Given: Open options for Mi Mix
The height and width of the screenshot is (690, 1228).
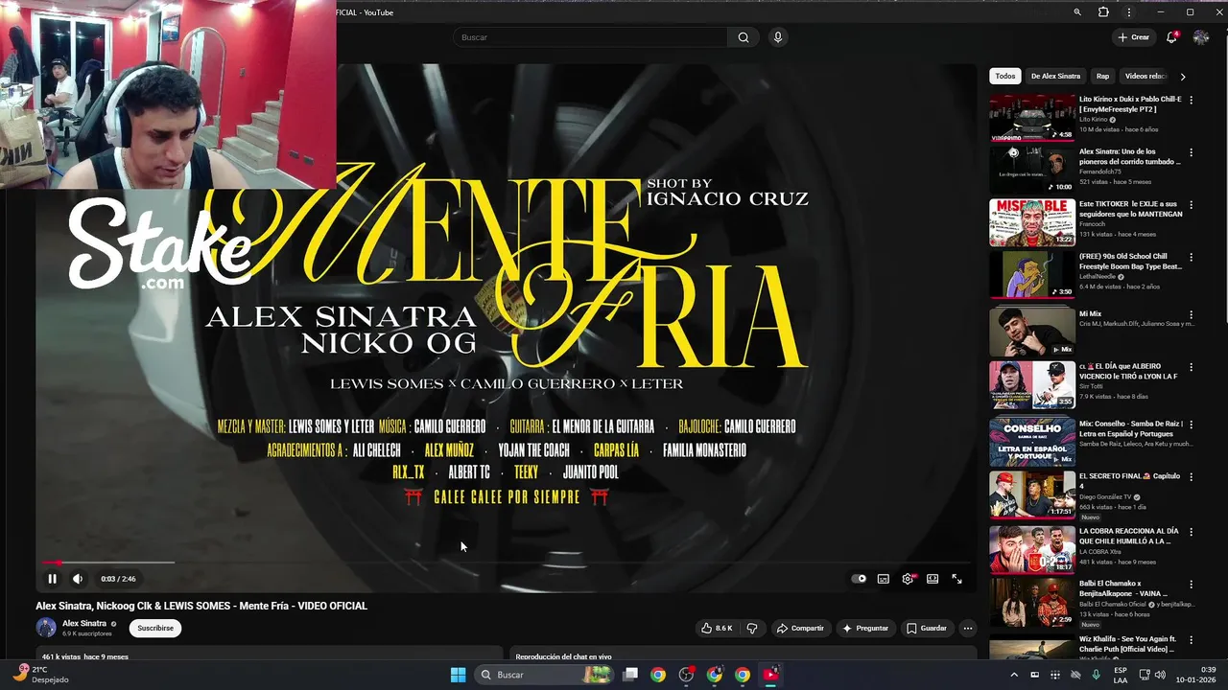Looking at the screenshot, I should tap(1192, 314).
